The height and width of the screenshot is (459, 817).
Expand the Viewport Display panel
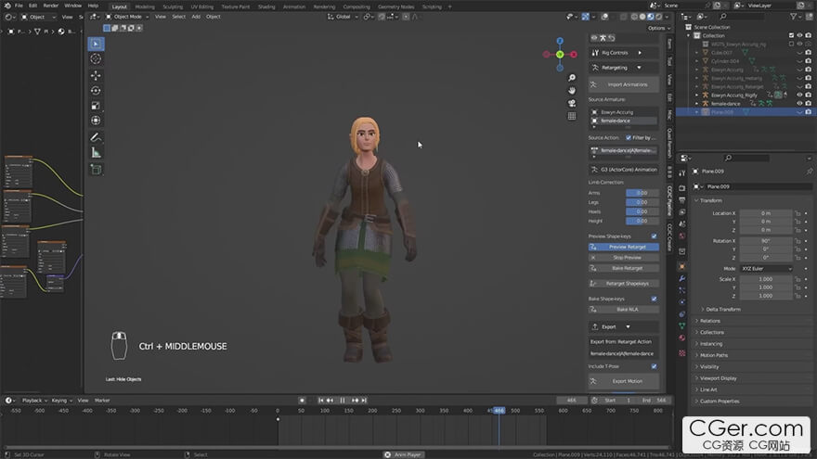coord(718,378)
